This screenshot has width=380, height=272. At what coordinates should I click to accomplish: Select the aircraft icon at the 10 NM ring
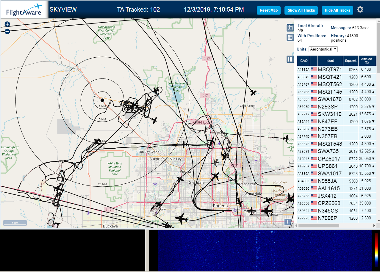click(x=98, y=141)
